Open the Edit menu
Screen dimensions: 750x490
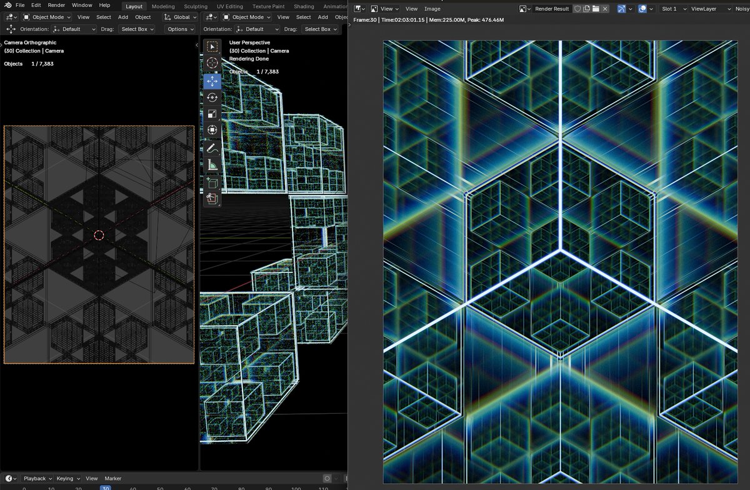[x=36, y=5]
